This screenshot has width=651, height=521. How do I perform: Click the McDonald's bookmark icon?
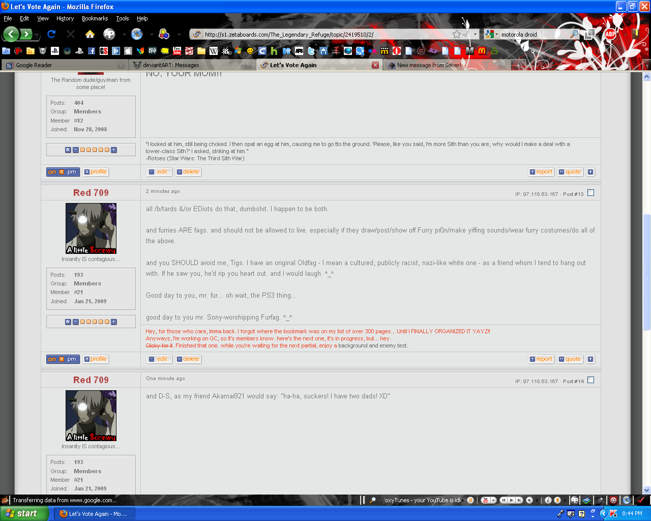[482, 51]
